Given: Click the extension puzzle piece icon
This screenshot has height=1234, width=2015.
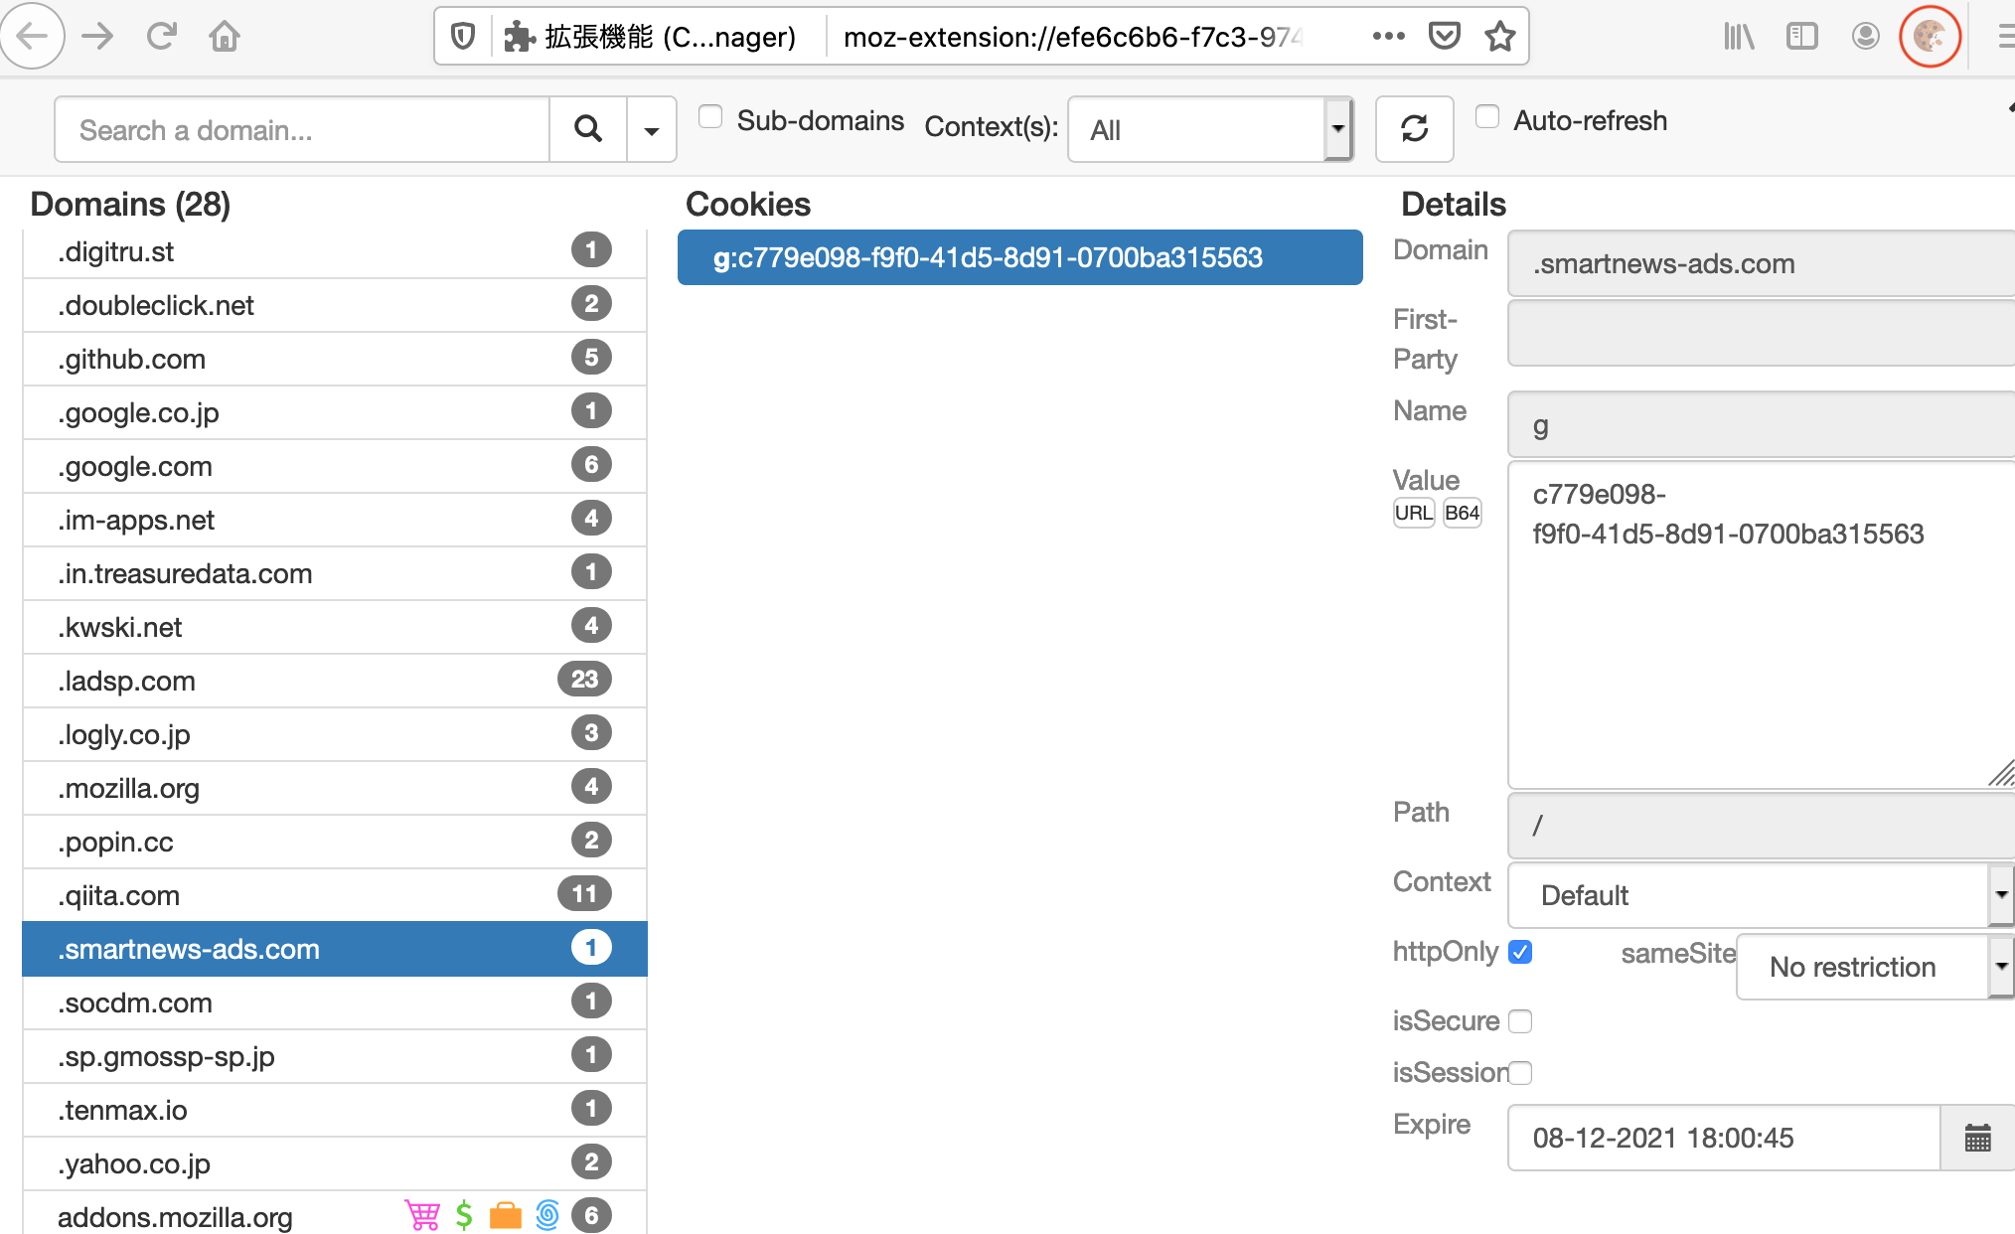Looking at the screenshot, I should [519, 37].
